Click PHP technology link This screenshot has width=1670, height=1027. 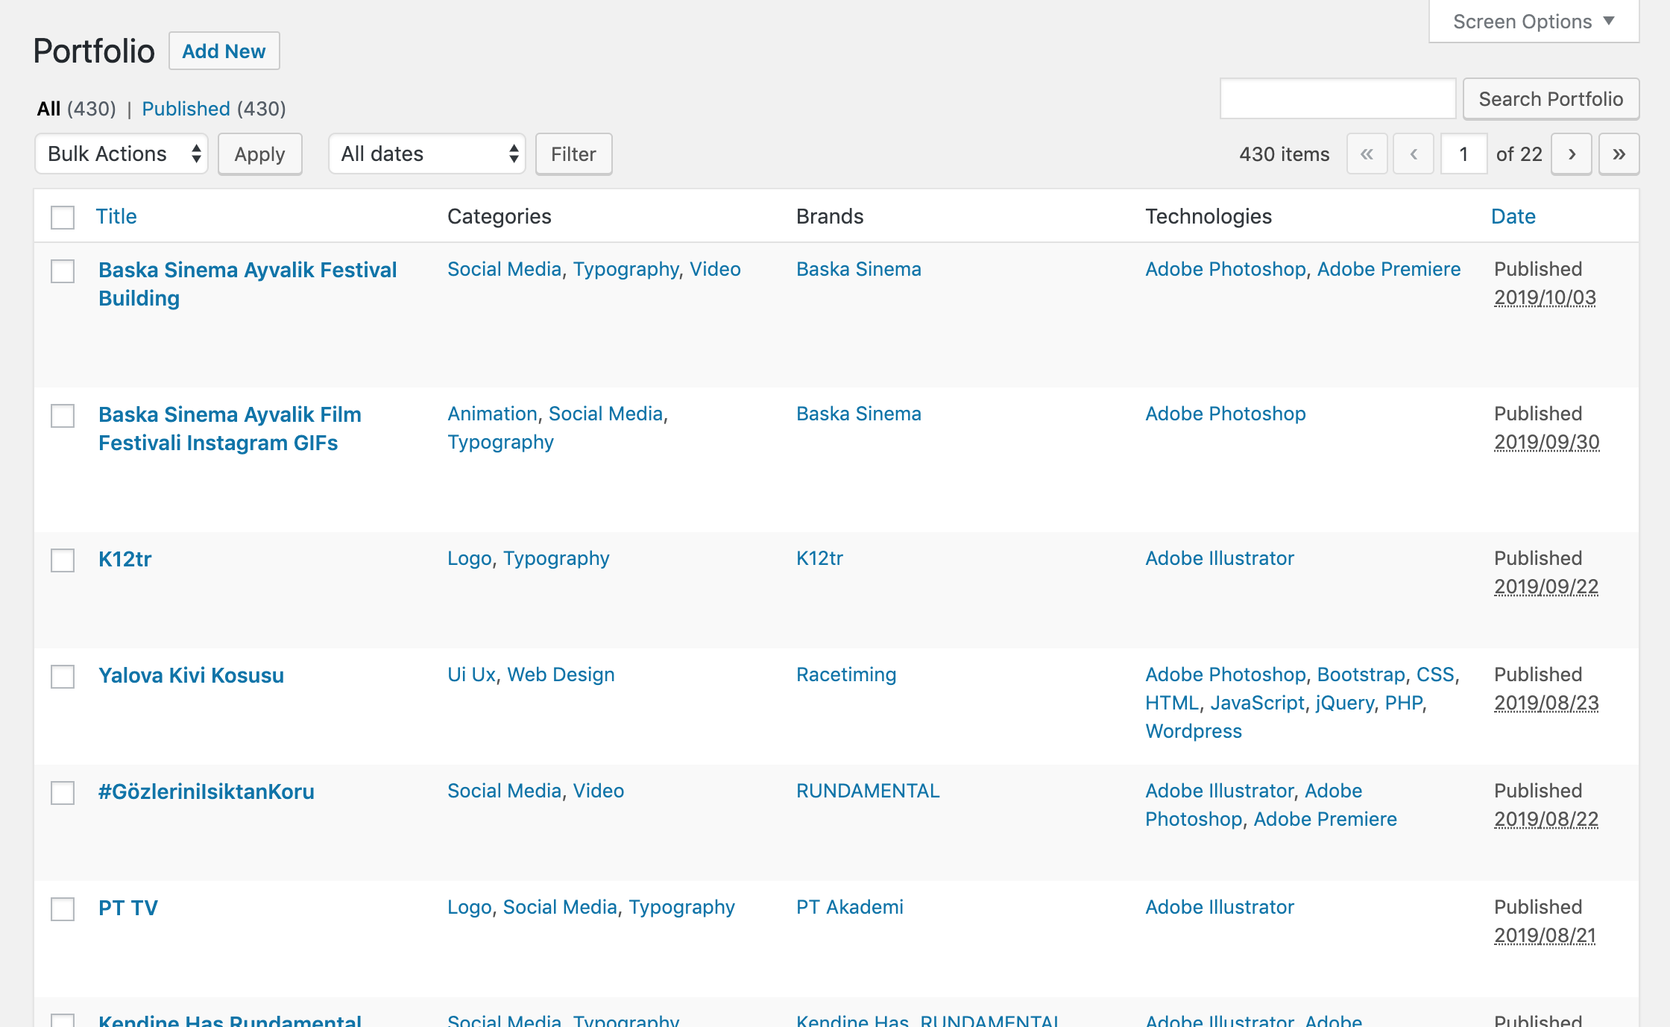(x=1403, y=703)
